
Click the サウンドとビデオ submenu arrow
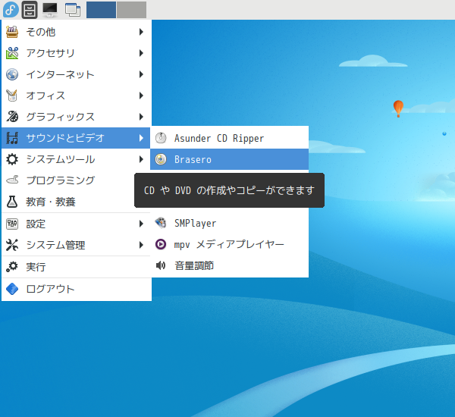(141, 138)
